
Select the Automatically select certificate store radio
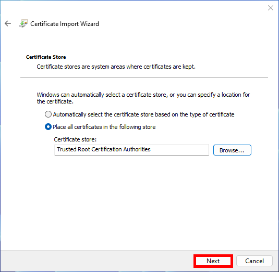[x=48, y=114]
